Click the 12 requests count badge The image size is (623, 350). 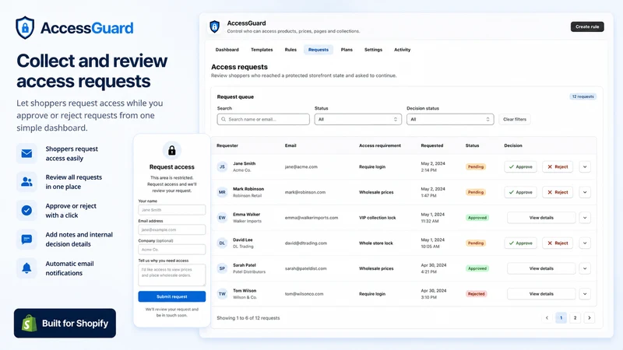point(583,96)
